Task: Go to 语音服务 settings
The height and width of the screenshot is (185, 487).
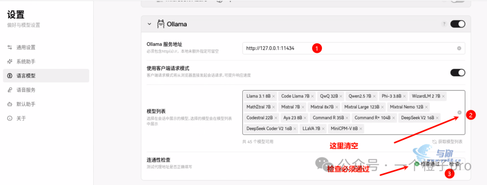Action: [x=46, y=90]
